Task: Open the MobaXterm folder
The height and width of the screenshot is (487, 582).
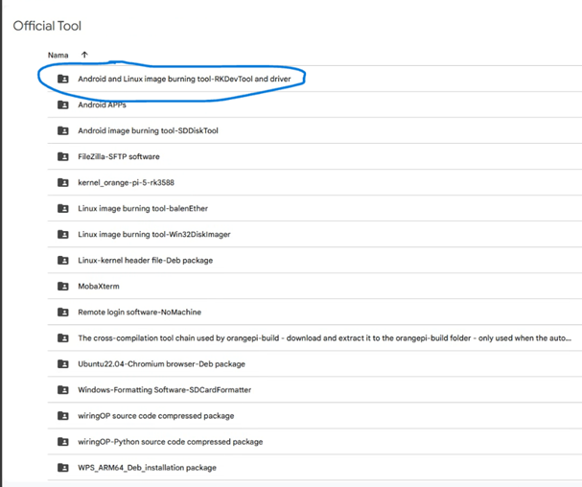Action: [x=99, y=287]
